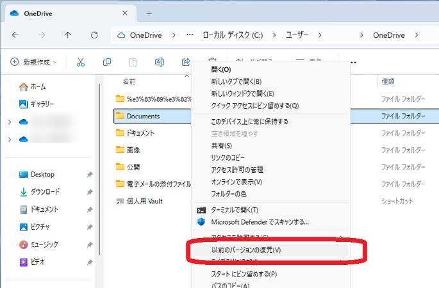Click ユーザー breadcrumb segment
Image resolution: width=439 pixels, height=288 pixels.
[x=297, y=35]
